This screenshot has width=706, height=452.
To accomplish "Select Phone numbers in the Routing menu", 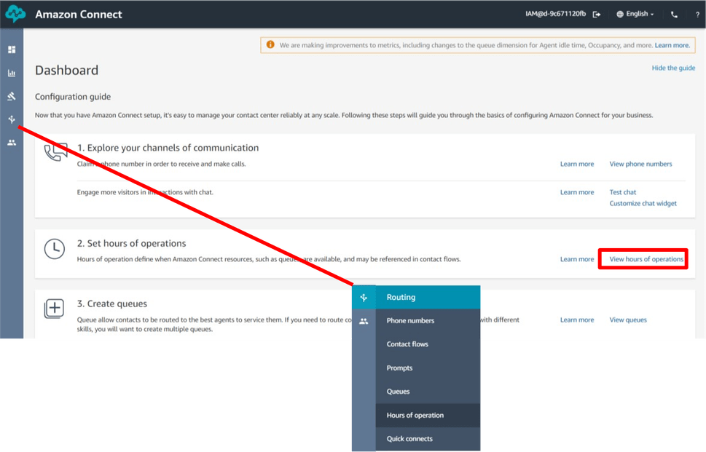I will point(410,321).
